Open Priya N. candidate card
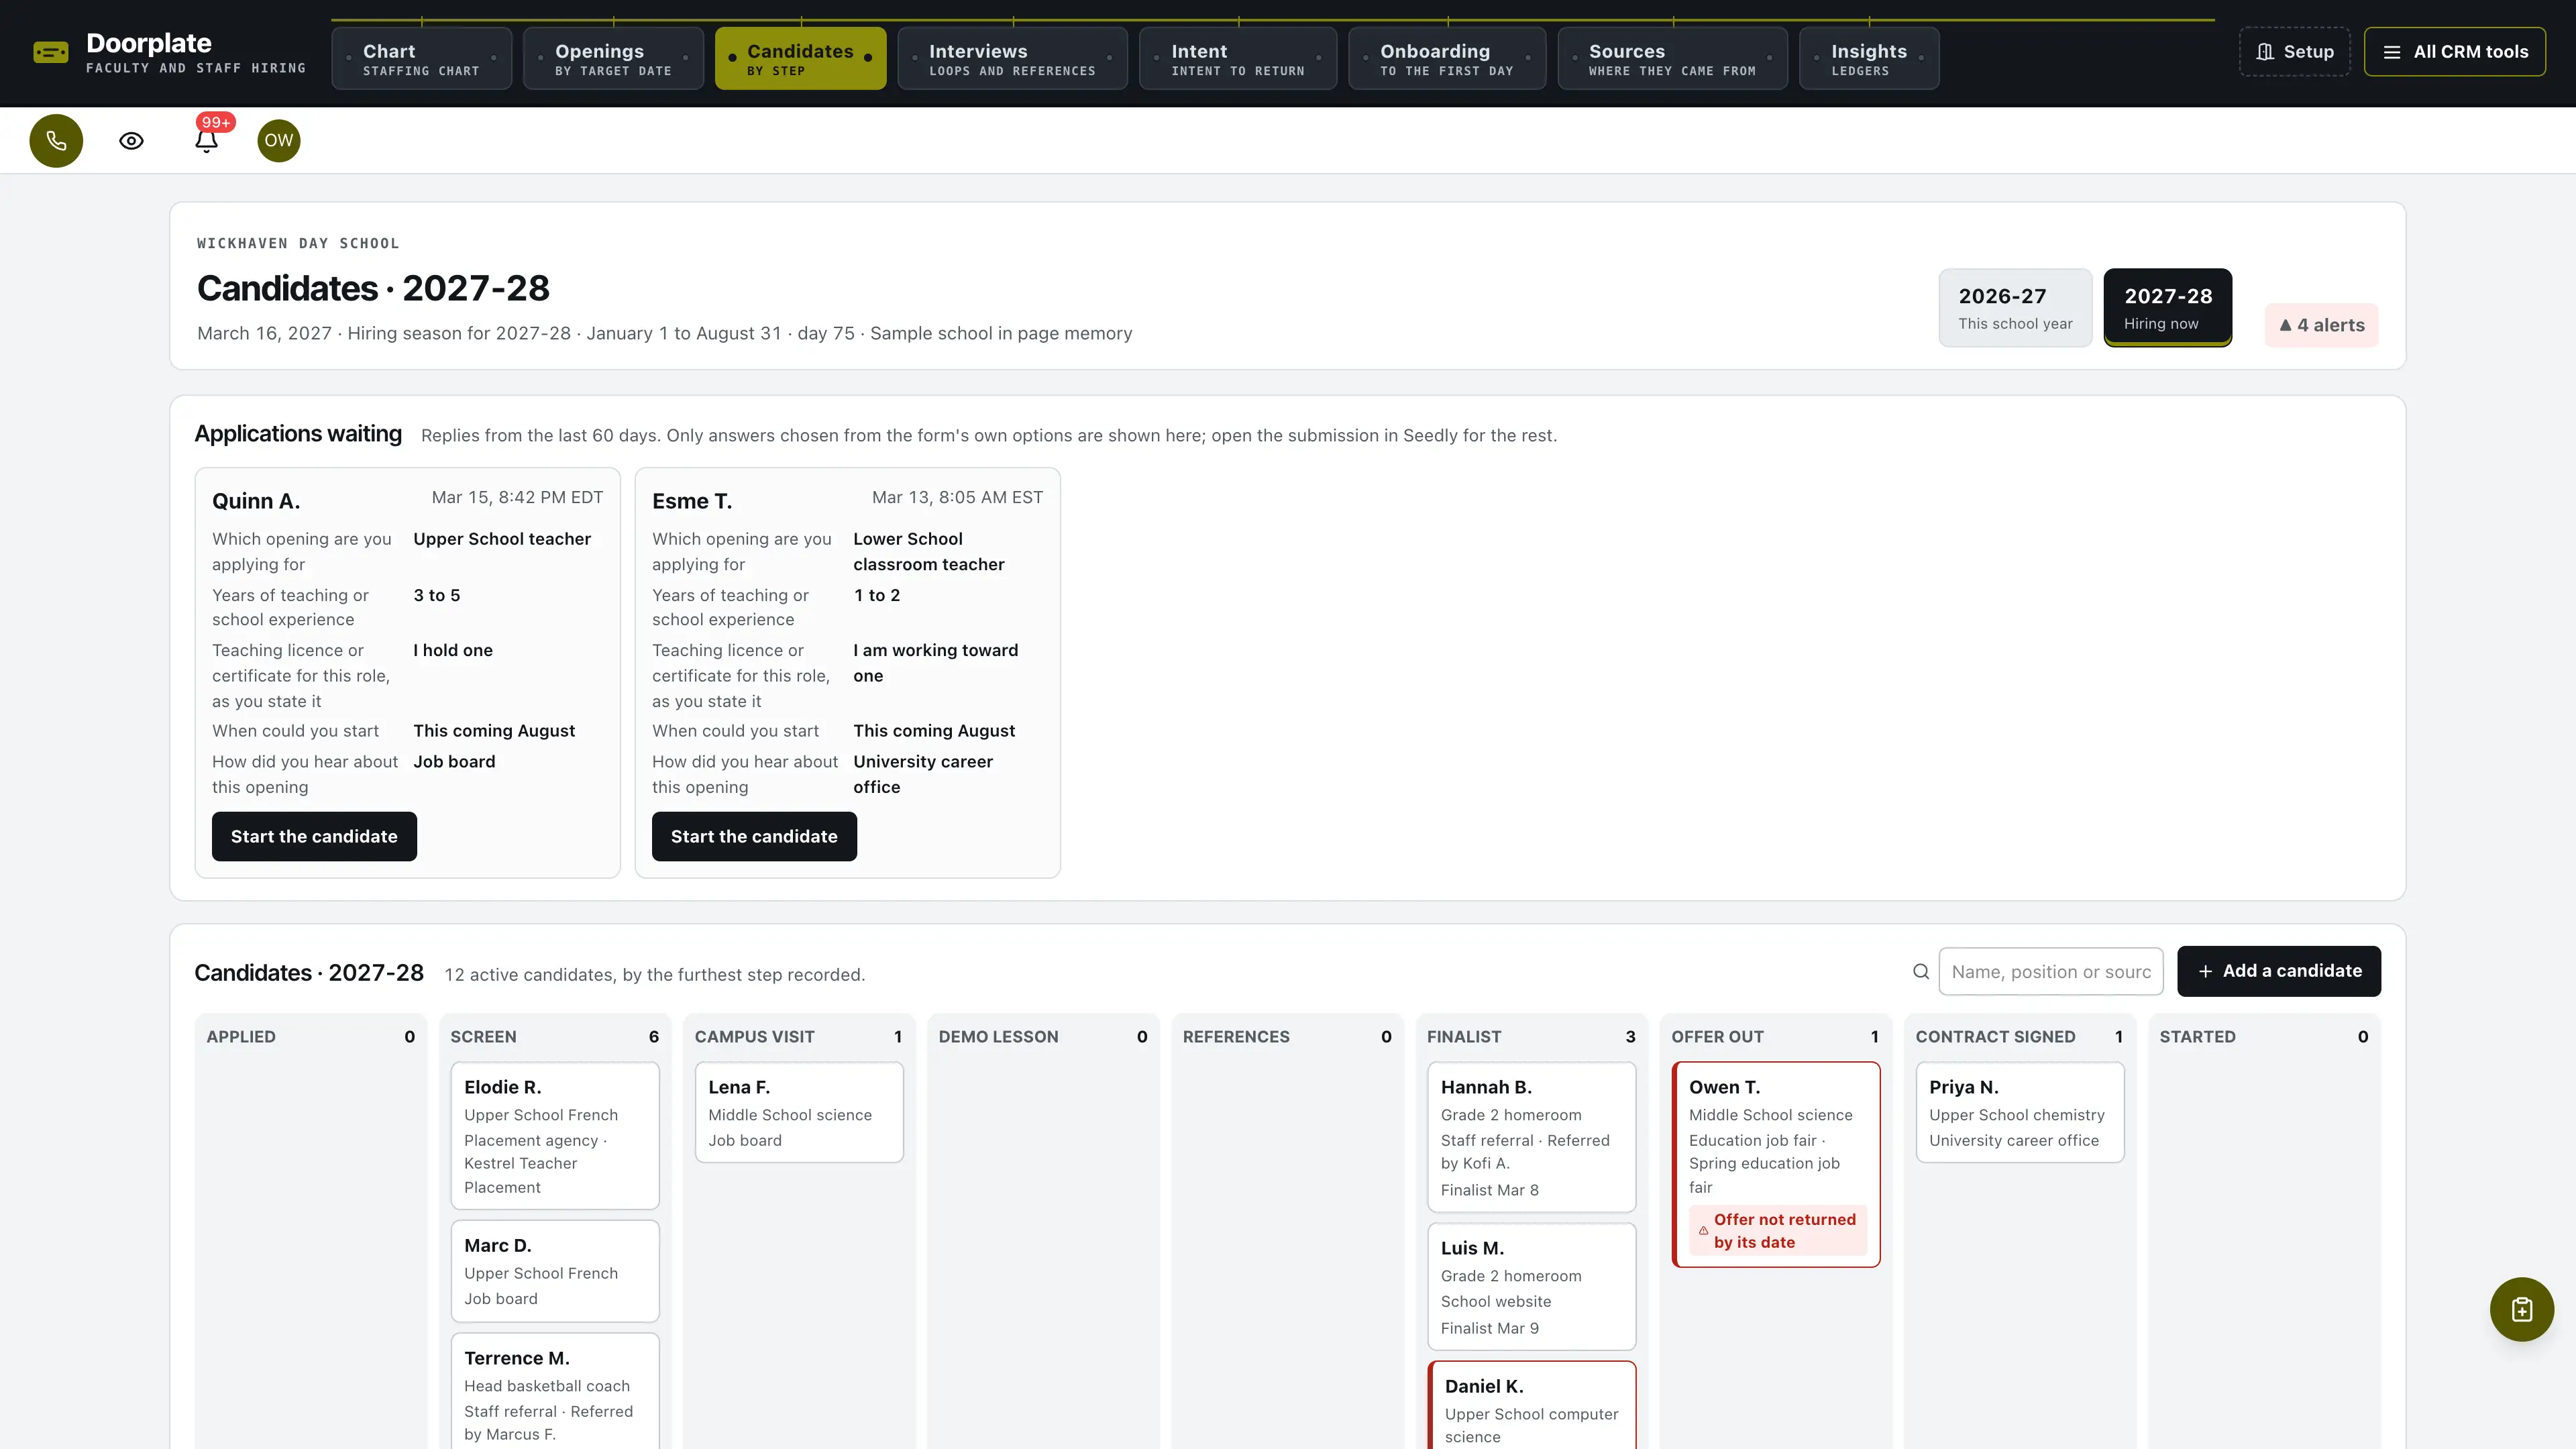This screenshot has width=2576, height=1449. [x=2020, y=1112]
